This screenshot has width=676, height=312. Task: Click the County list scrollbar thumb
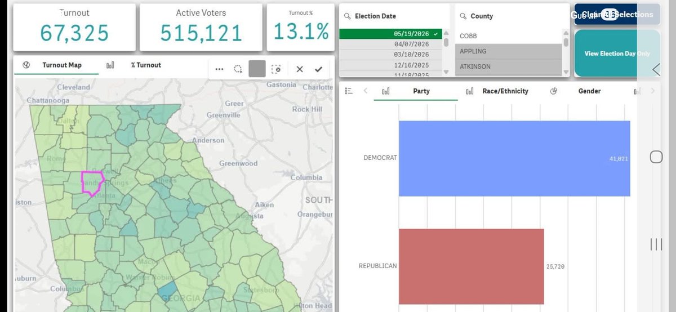pyautogui.click(x=566, y=41)
